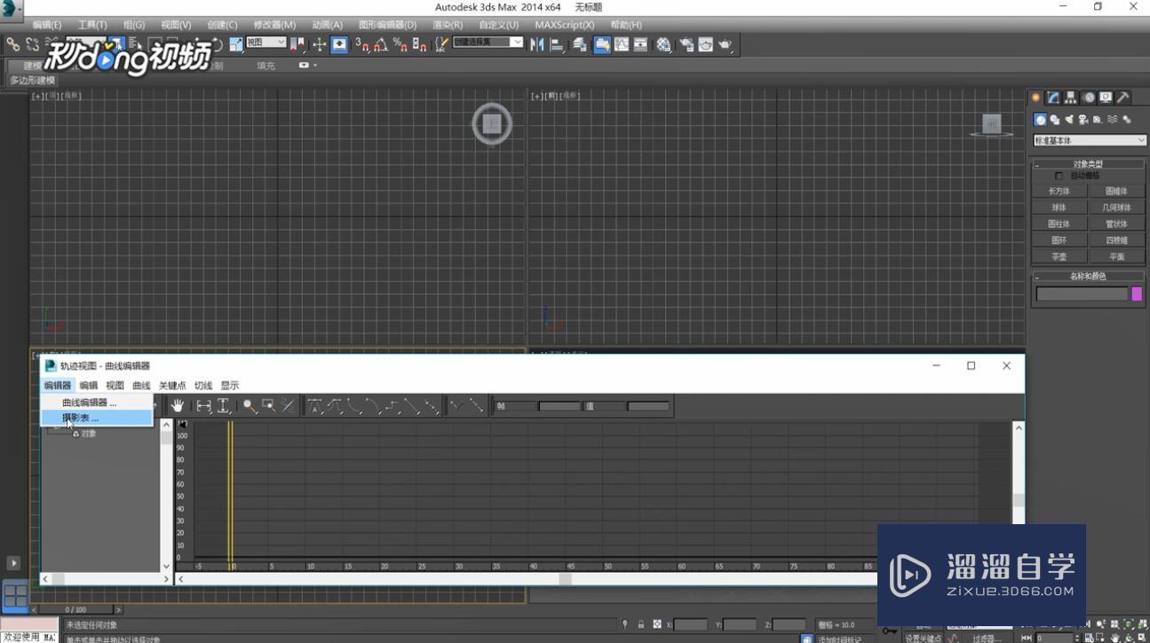Viewport: 1150px width, 643px height.
Task: Select the Cameras category in the Create panel
Action: 1083,119
